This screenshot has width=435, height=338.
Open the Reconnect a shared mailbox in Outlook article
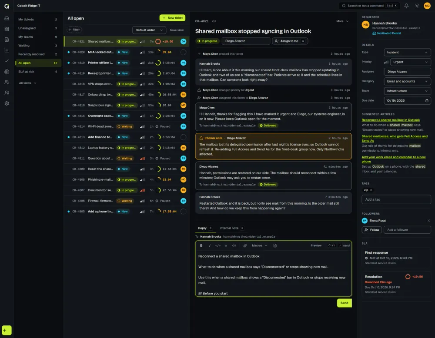coord(391,120)
